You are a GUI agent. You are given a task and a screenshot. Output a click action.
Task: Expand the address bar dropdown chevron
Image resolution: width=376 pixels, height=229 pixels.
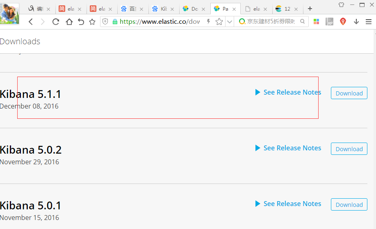coord(230,22)
